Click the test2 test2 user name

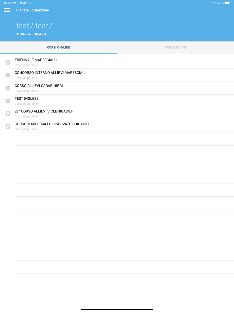34,26
